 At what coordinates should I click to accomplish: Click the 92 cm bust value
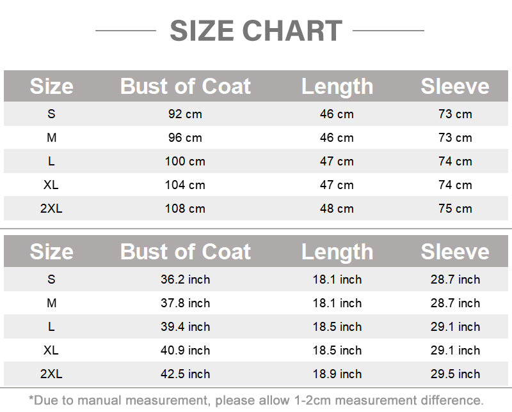(185, 114)
